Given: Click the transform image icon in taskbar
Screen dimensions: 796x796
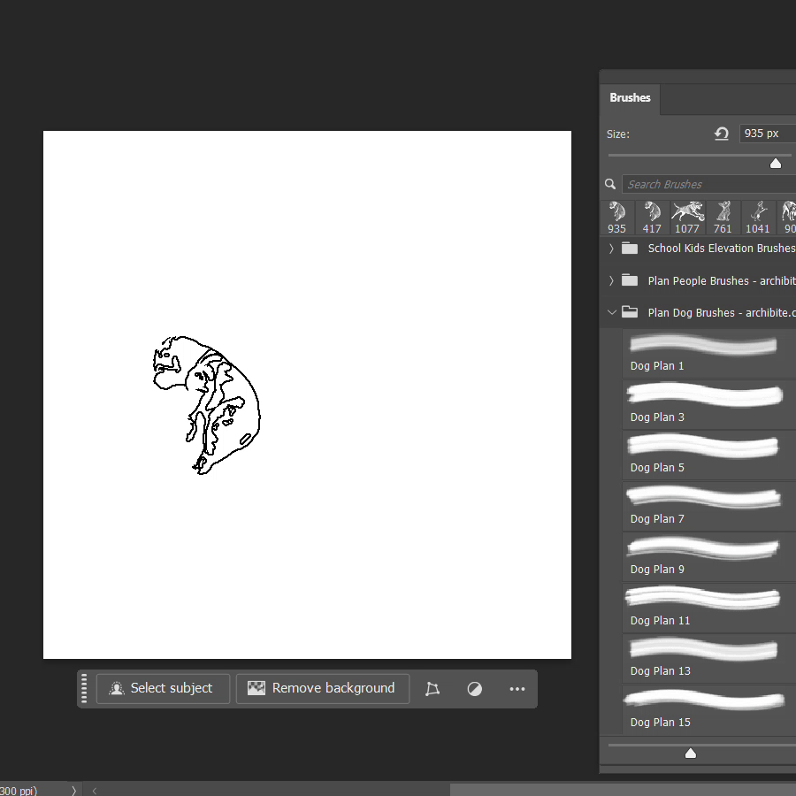Looking at the screenshot, I should coord(432,689).
